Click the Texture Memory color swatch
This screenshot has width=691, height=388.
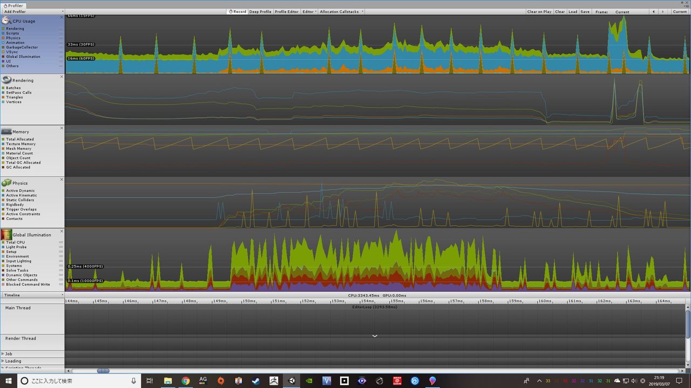click(x=3, y=144)
